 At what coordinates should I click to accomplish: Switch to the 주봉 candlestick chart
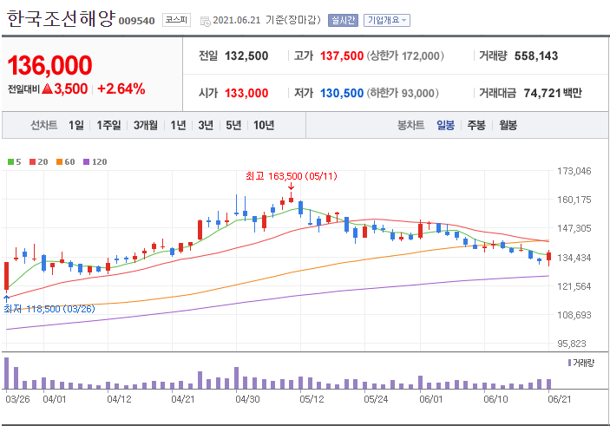click(476, 125)
